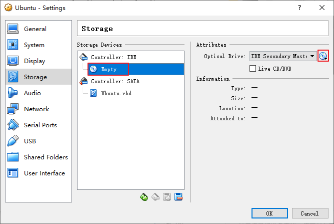Image resolution: width=334 pixels, height=224 pixels.
Task: Open the Network settings page
Action: point(36,109)
